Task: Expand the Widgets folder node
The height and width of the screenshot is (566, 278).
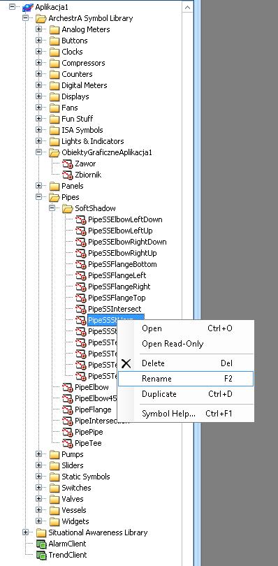Action: 38,521
